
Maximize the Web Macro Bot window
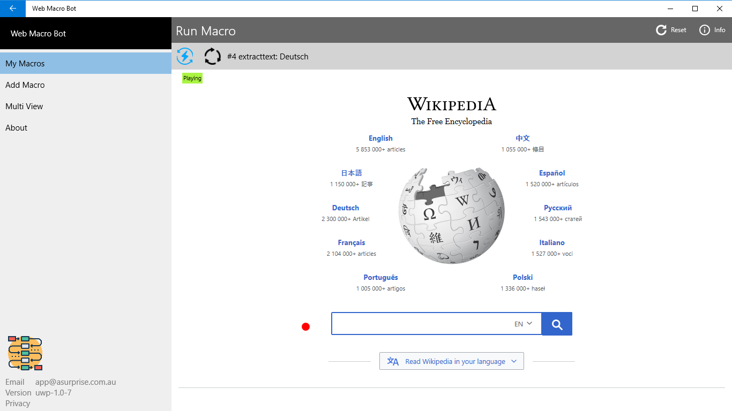pos(695,9)
